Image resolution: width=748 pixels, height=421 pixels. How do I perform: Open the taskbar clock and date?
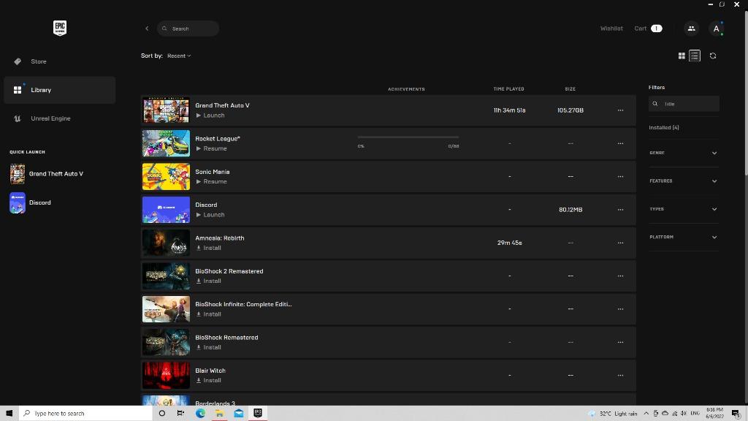[x=714, y=414]
